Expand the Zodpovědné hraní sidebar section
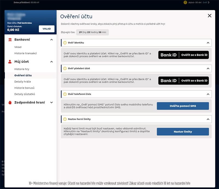 click(x=51, y=102)
